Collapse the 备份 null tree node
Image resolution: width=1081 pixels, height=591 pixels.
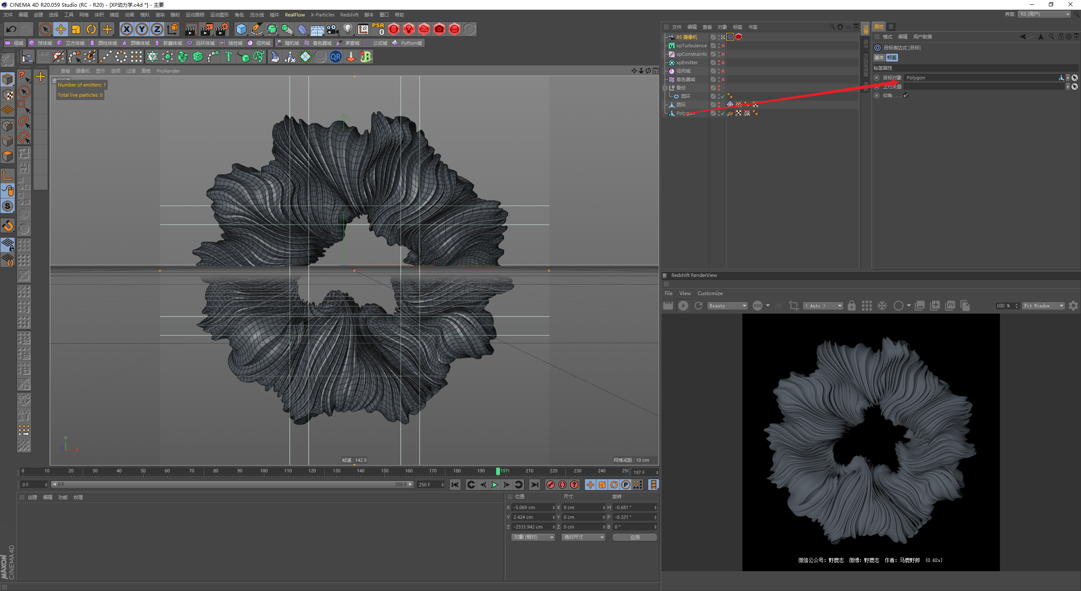coord(665,88)
